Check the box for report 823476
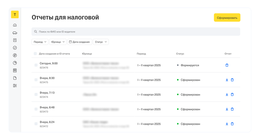Viewport: 260px width, 140px height. [x=36, y=65]
